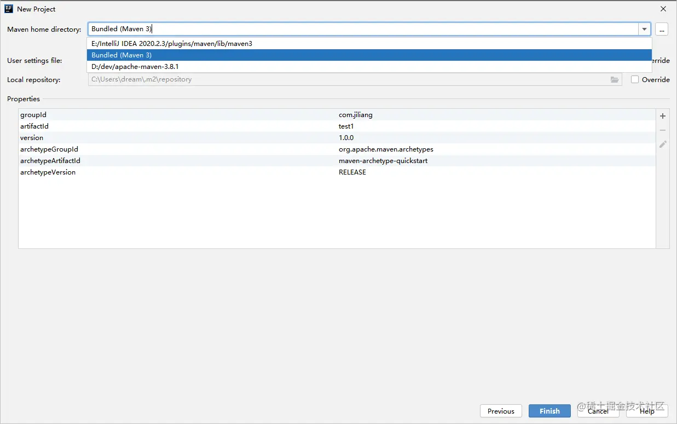The image size is (677, 424).
Task: Click the 1.0.0 version value
Action: click(x=346, y=138)
